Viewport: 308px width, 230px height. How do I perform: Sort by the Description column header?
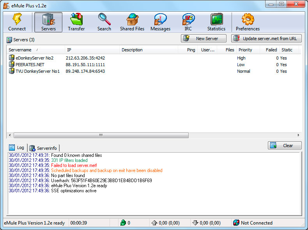click(x=149, y=50)
